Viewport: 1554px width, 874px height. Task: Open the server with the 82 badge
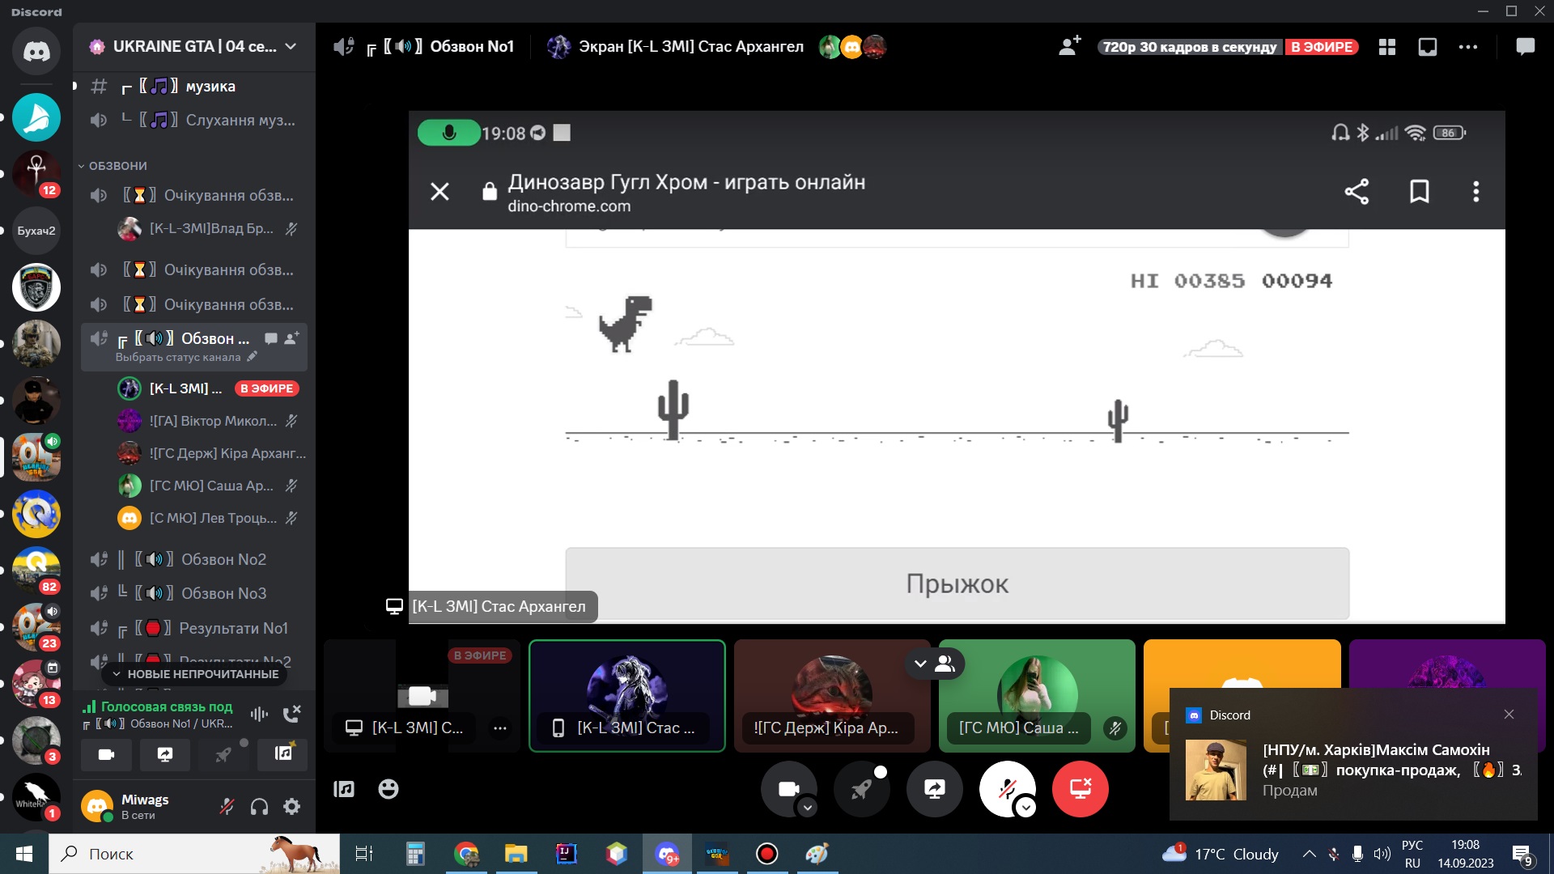36,571
